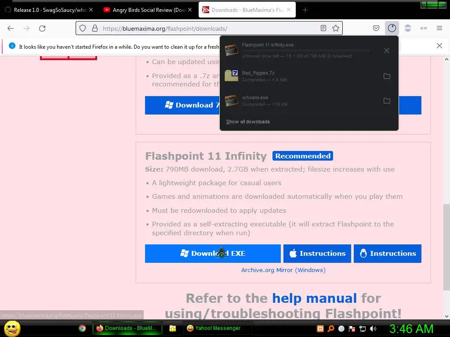Screen dimensions: 450x337
Task: Click the Download EXE button
Action: click(x=213, y=254)
